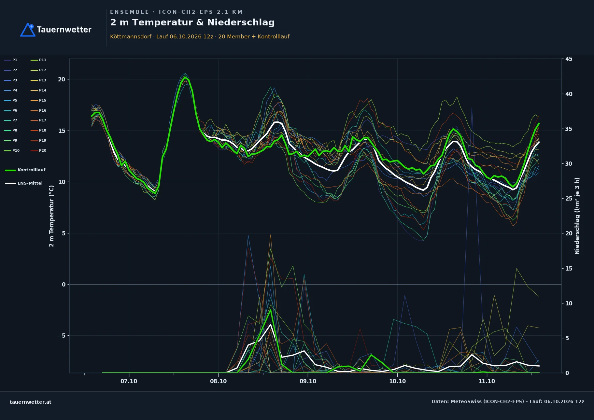Click the chart title 2 m Temperatur & Niederschlag
This screenshot has height=420, width=594.
[x=192, y=22]
